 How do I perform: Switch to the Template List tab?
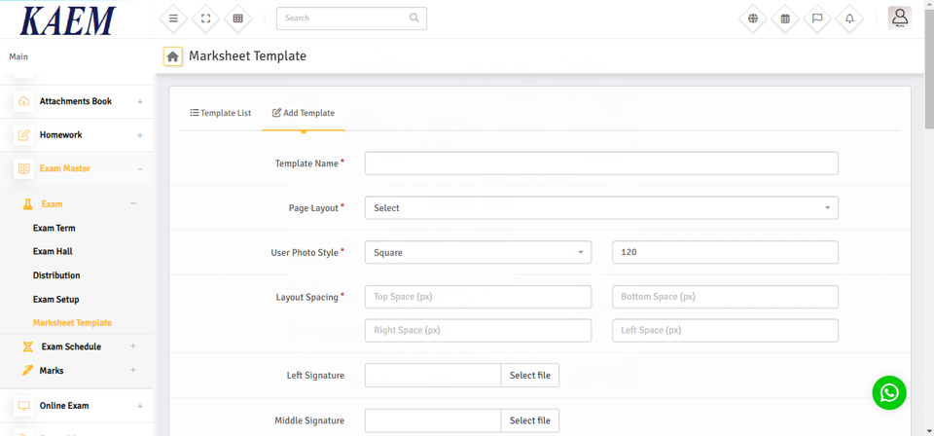coord(221,113)
